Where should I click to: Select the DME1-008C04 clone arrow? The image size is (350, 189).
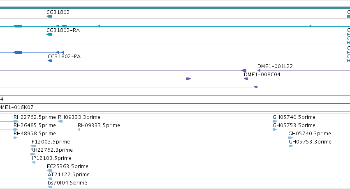pos(246,79)
